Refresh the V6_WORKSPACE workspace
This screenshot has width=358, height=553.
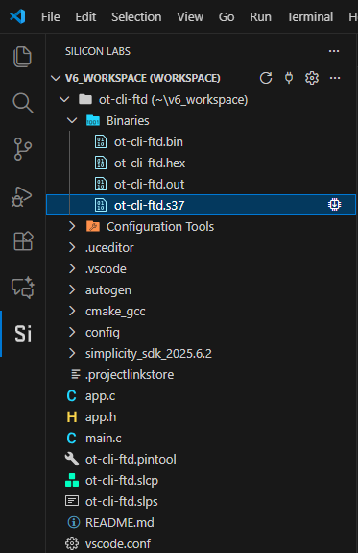pyautogui.click(x=266, y=78)
